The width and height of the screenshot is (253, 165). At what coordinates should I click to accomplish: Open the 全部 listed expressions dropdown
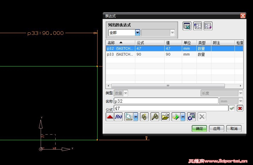click(x=137, y=33)
